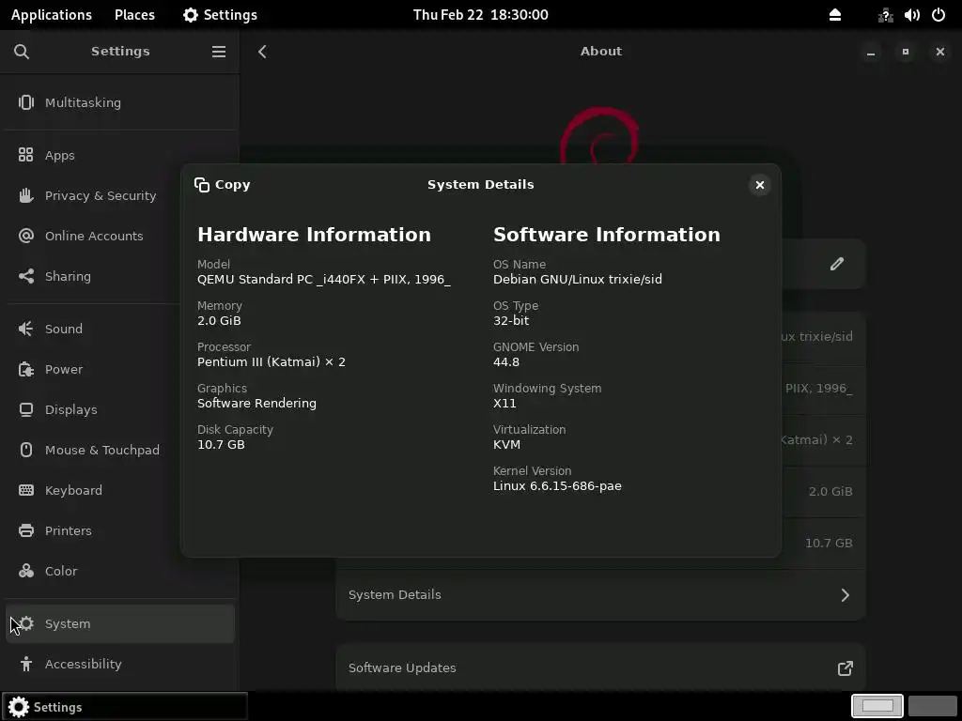
Task: Click the Multitasking sidebar icon
Action: tap(25, 102)
